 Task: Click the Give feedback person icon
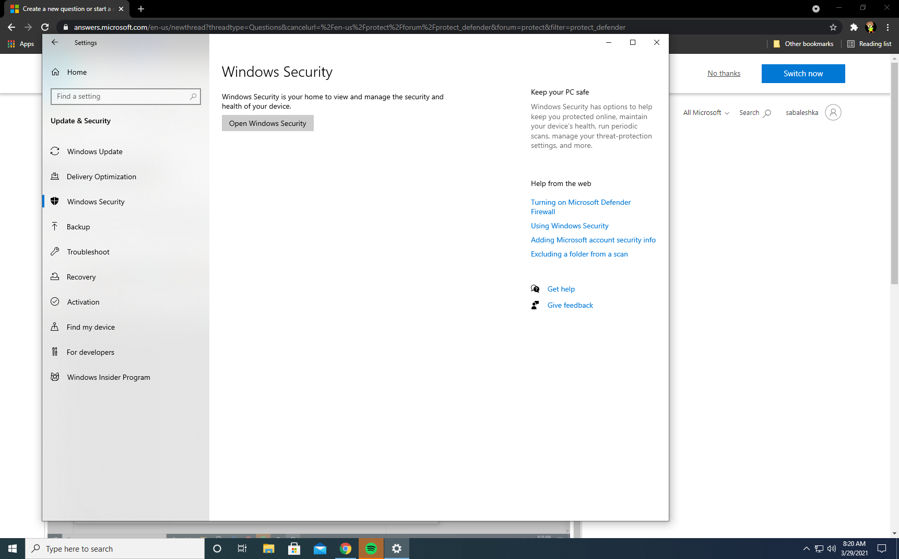[535, 305]
